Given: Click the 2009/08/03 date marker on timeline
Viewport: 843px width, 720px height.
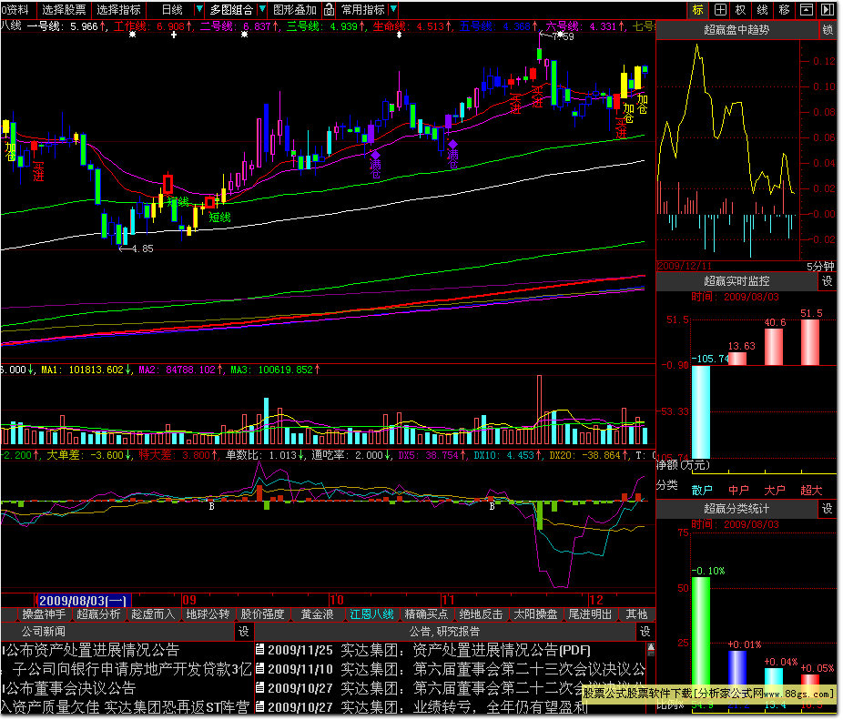Looking at the screenshot, I should 83,600.
